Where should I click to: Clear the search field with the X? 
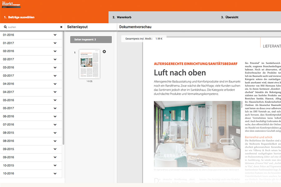[61, 27]
